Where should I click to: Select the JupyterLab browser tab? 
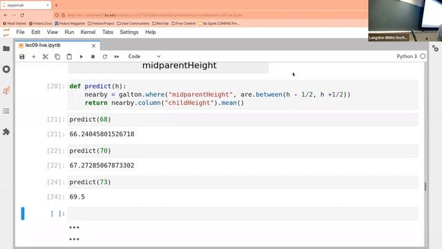click(x=26, y=5)
